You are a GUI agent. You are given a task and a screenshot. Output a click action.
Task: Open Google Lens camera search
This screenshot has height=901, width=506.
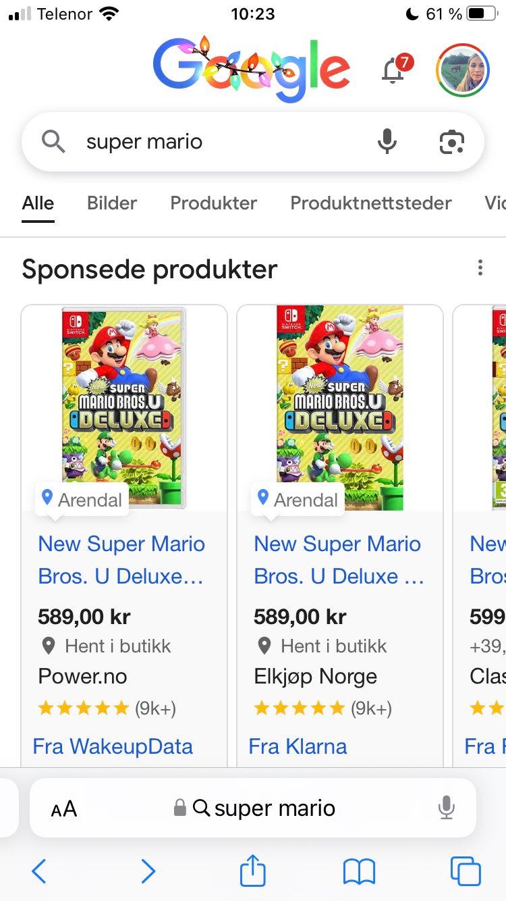pyautogui.click(x=451, y=142)
